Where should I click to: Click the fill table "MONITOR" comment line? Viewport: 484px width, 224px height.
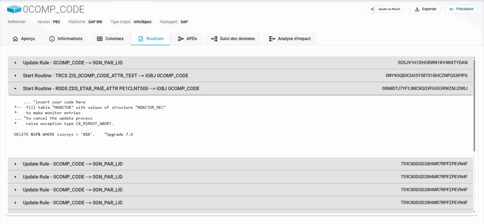coord(90,107)
